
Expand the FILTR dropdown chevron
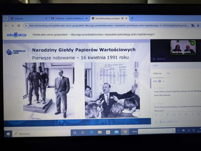click(163, 81)
